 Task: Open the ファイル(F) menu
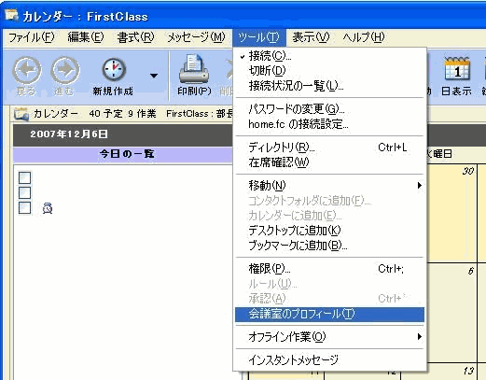click(x=32, y=37)
